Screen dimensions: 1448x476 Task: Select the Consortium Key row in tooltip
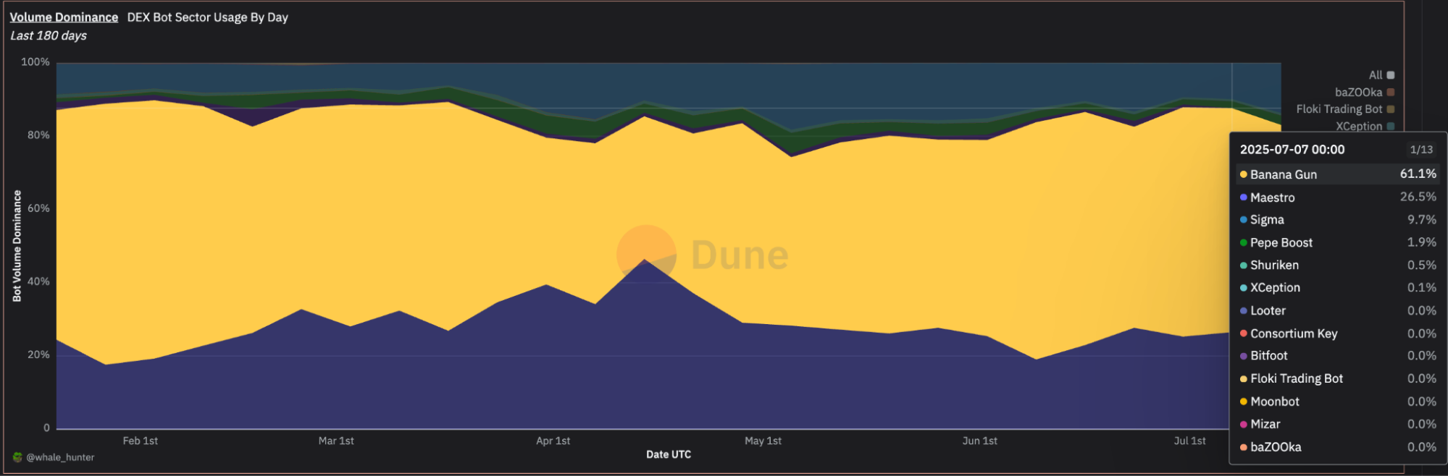(x=1337, y=333)
